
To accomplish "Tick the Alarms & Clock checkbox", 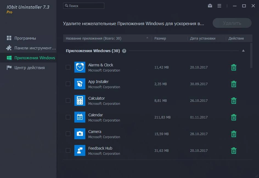I will click(x=68, y=67).
